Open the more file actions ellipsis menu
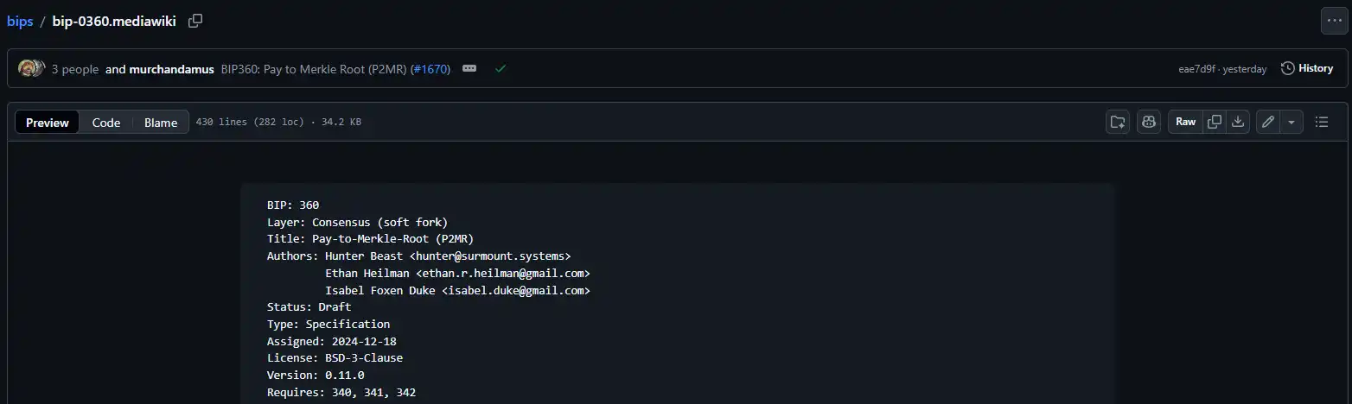This screenshot has width=1352, height=404. [1334, 21]
